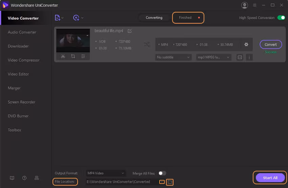Maximize the UniConverter window
Screen dimensions: 288x188
coord(272,5)
